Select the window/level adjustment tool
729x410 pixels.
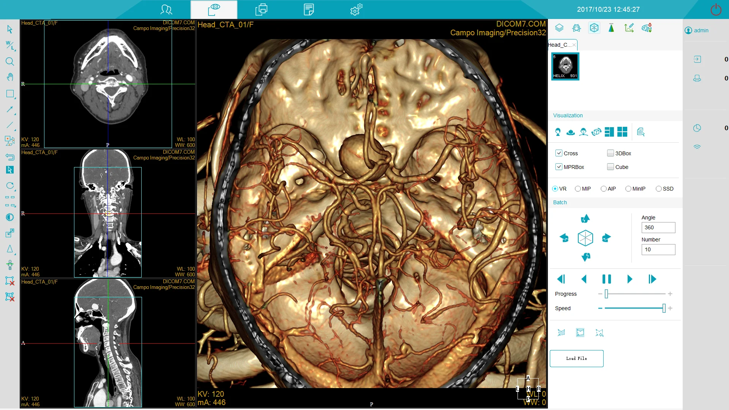pyautogui.click(x=10, y=46)
